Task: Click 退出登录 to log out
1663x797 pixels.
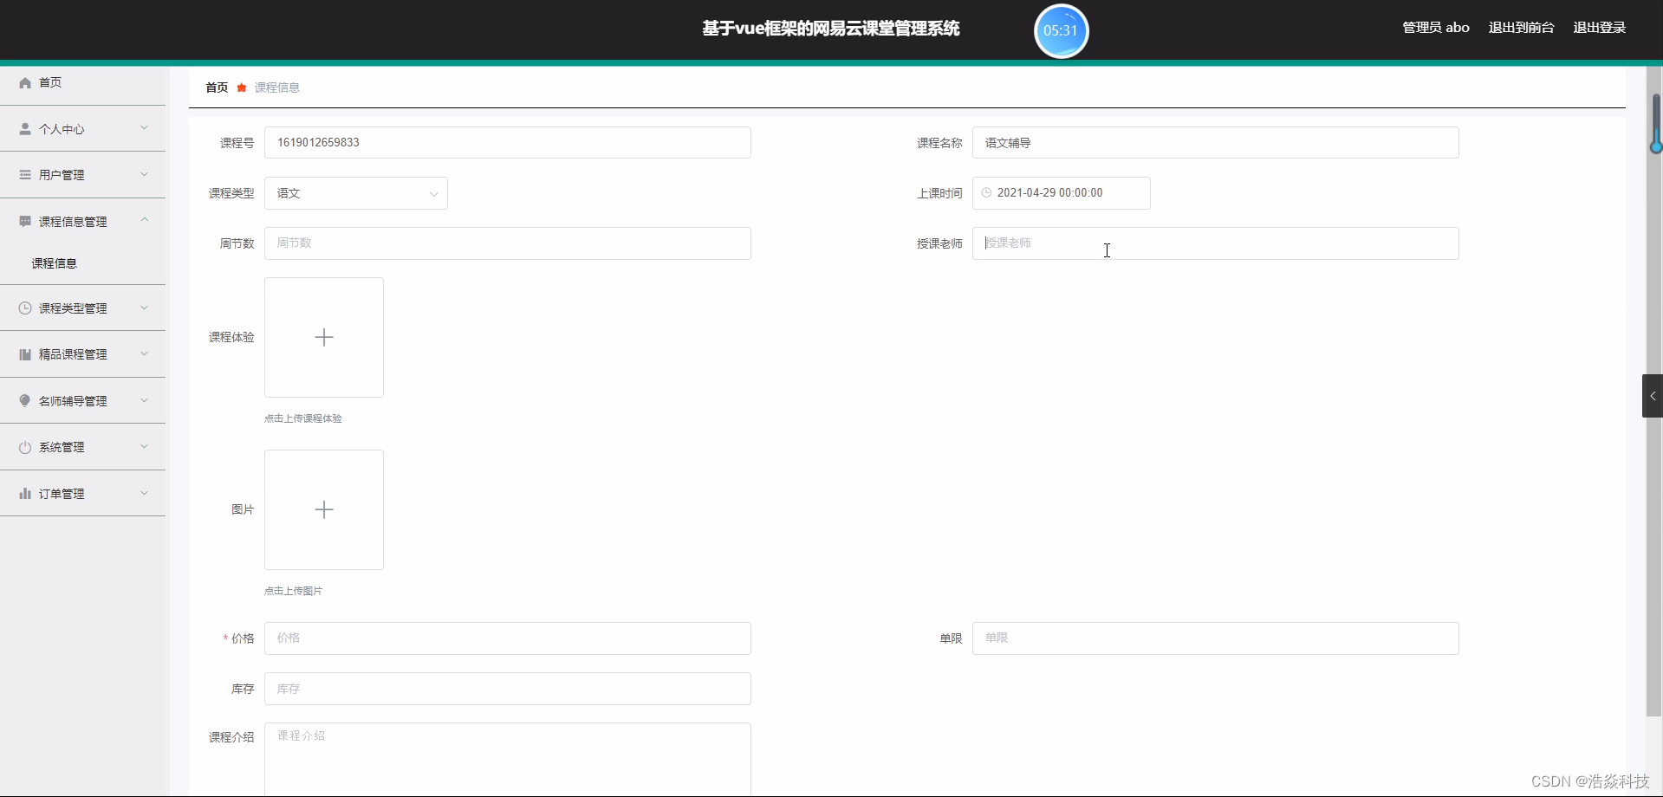Action: coord(1599,27)
